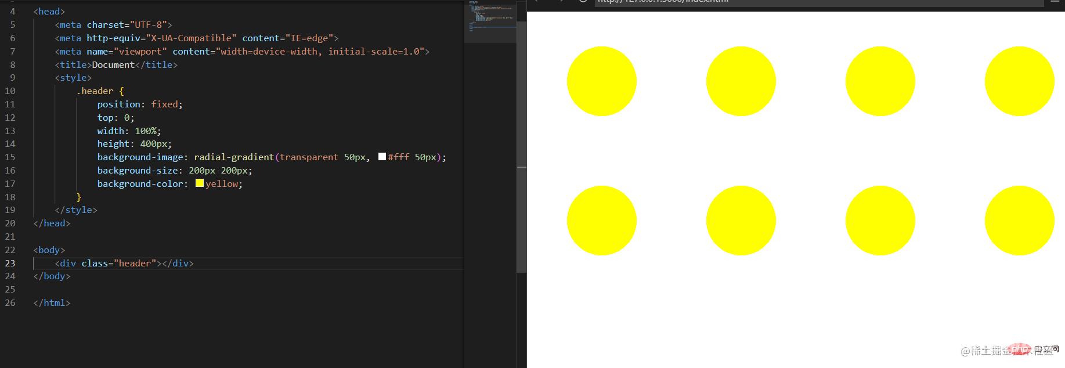Click line number 15 in the gutter

point(10,157)
